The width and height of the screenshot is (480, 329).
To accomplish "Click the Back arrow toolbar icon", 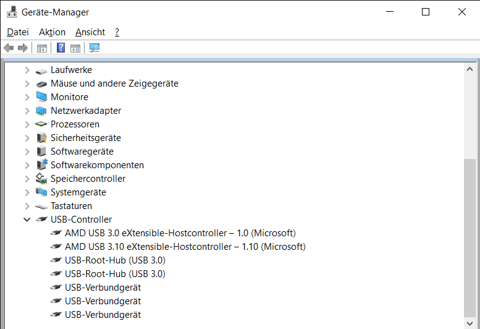I will click(9, 48).
